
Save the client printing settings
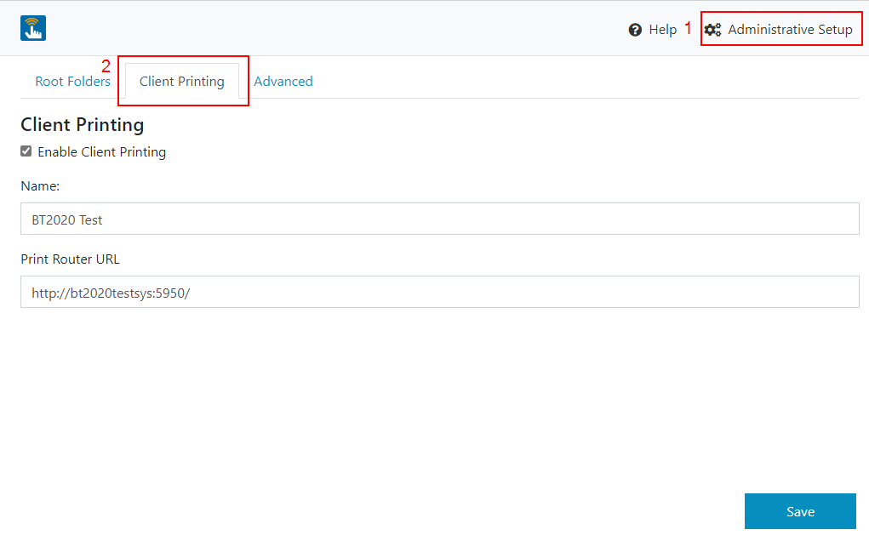coord(800,511)
